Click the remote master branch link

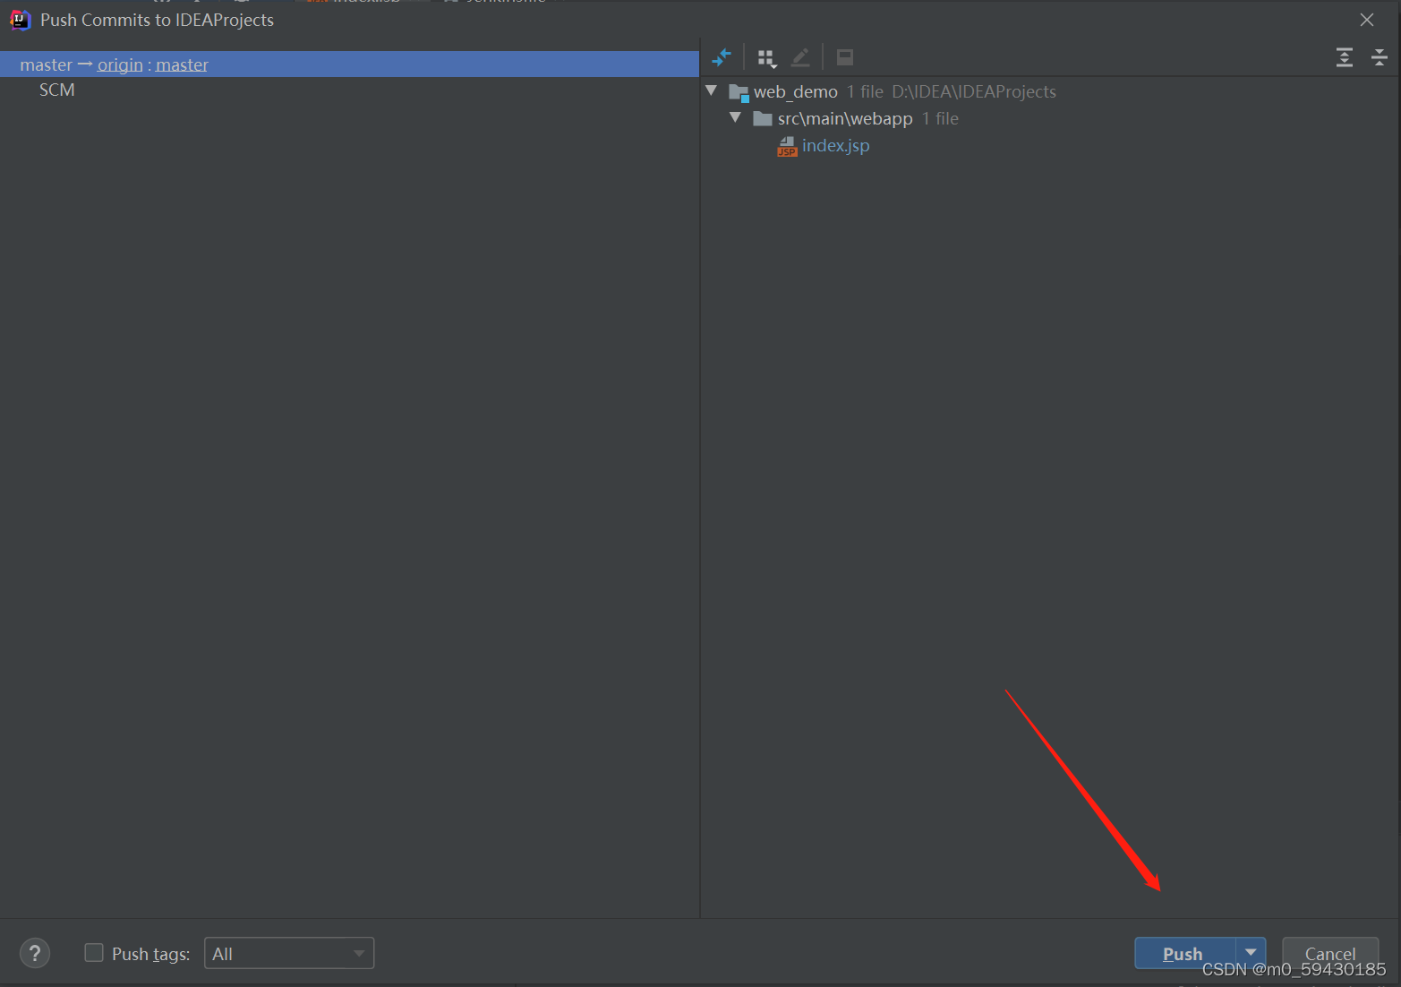pyautogui.click(x=182, y=64)
